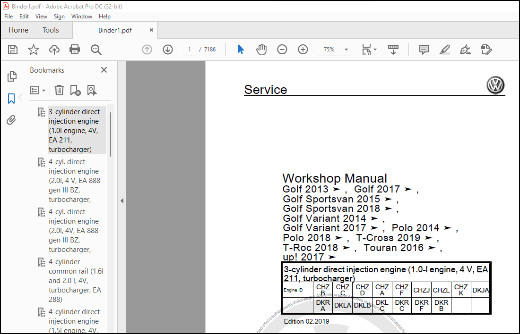Select bookmark 4-cyl. 2.0l, 4 V, EA 888
Image resolution: width=520 pixels, height=334 pixels.
pyautogui.click(x=74, y=180)
